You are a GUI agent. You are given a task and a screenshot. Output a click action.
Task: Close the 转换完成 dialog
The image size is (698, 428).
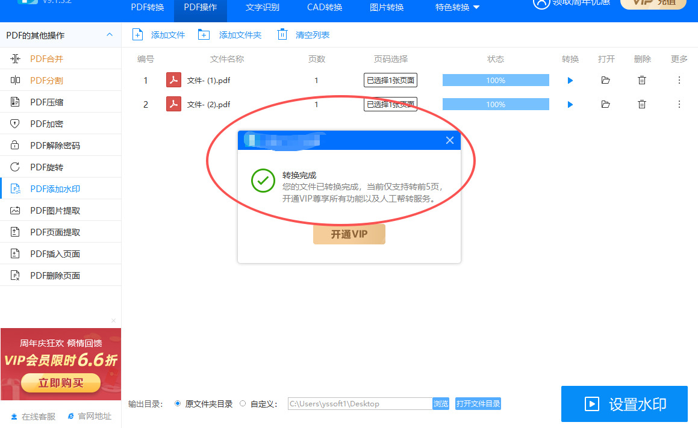pyautogui.click(x=450, y=140)
